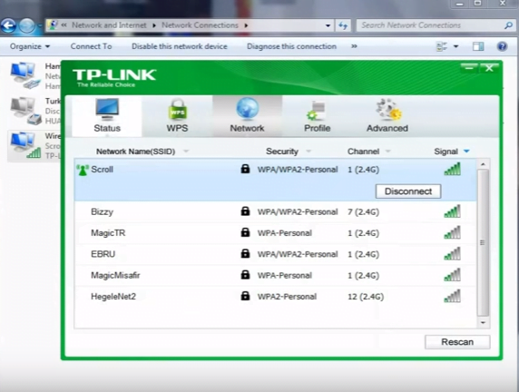Select the EBRU network
519x392 pixels.
[276, 254]
